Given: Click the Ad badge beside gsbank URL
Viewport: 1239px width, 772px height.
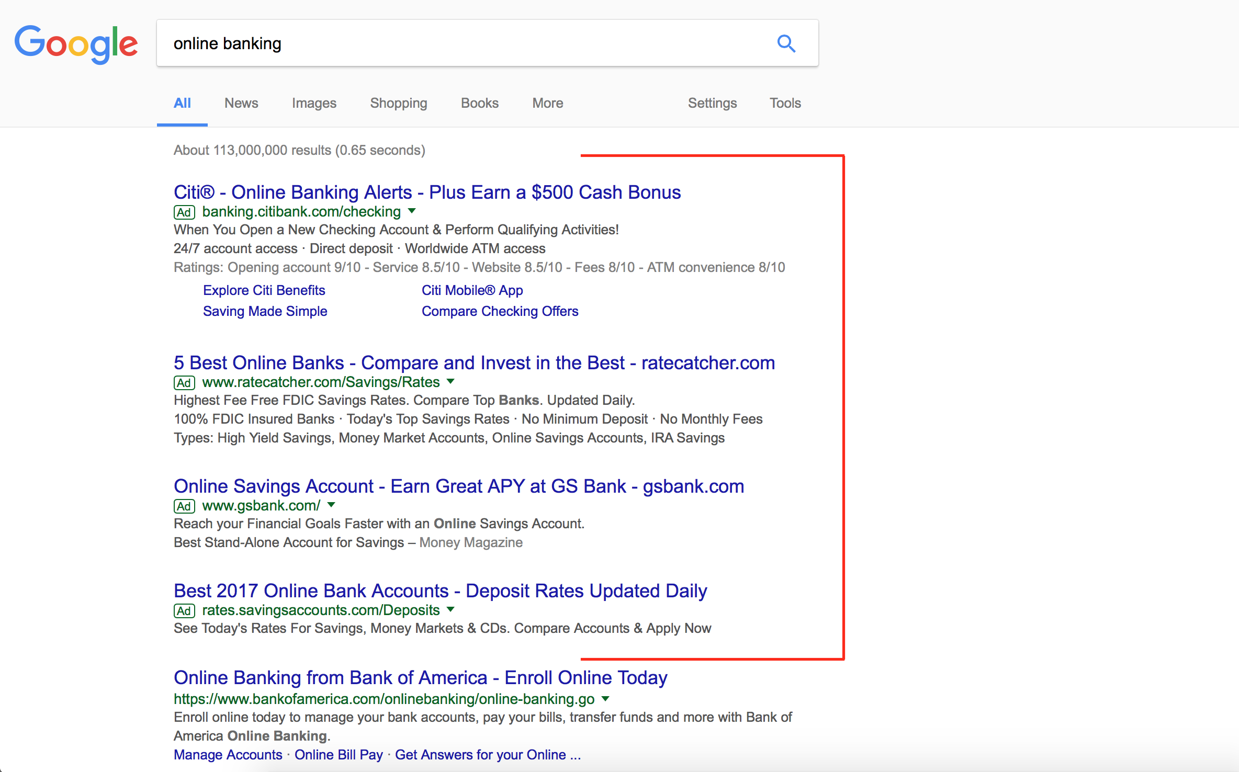Looking at the screenshot, I should [x=184, y=506].
